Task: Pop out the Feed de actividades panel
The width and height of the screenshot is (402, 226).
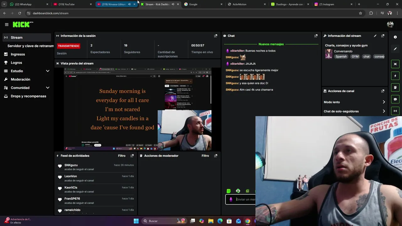Action: click(132, 156)
